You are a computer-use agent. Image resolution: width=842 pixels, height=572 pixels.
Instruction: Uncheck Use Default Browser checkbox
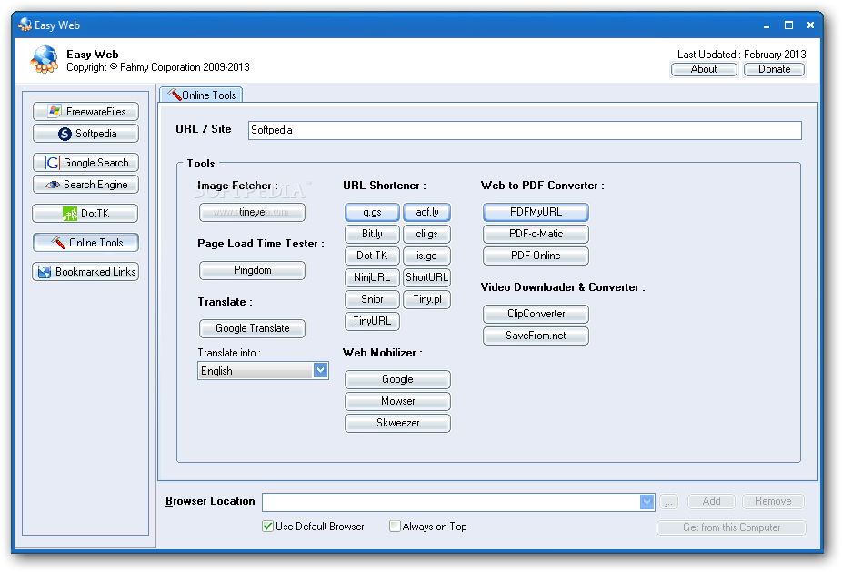click(x=267, y=527)
